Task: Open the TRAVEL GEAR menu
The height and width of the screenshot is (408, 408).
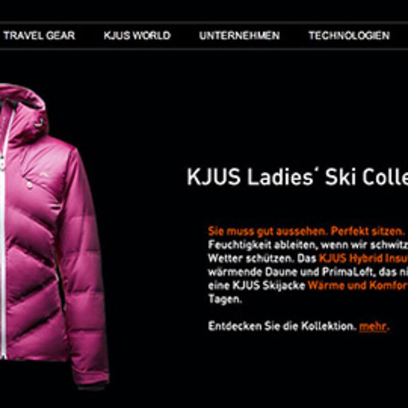Action: 39,35
